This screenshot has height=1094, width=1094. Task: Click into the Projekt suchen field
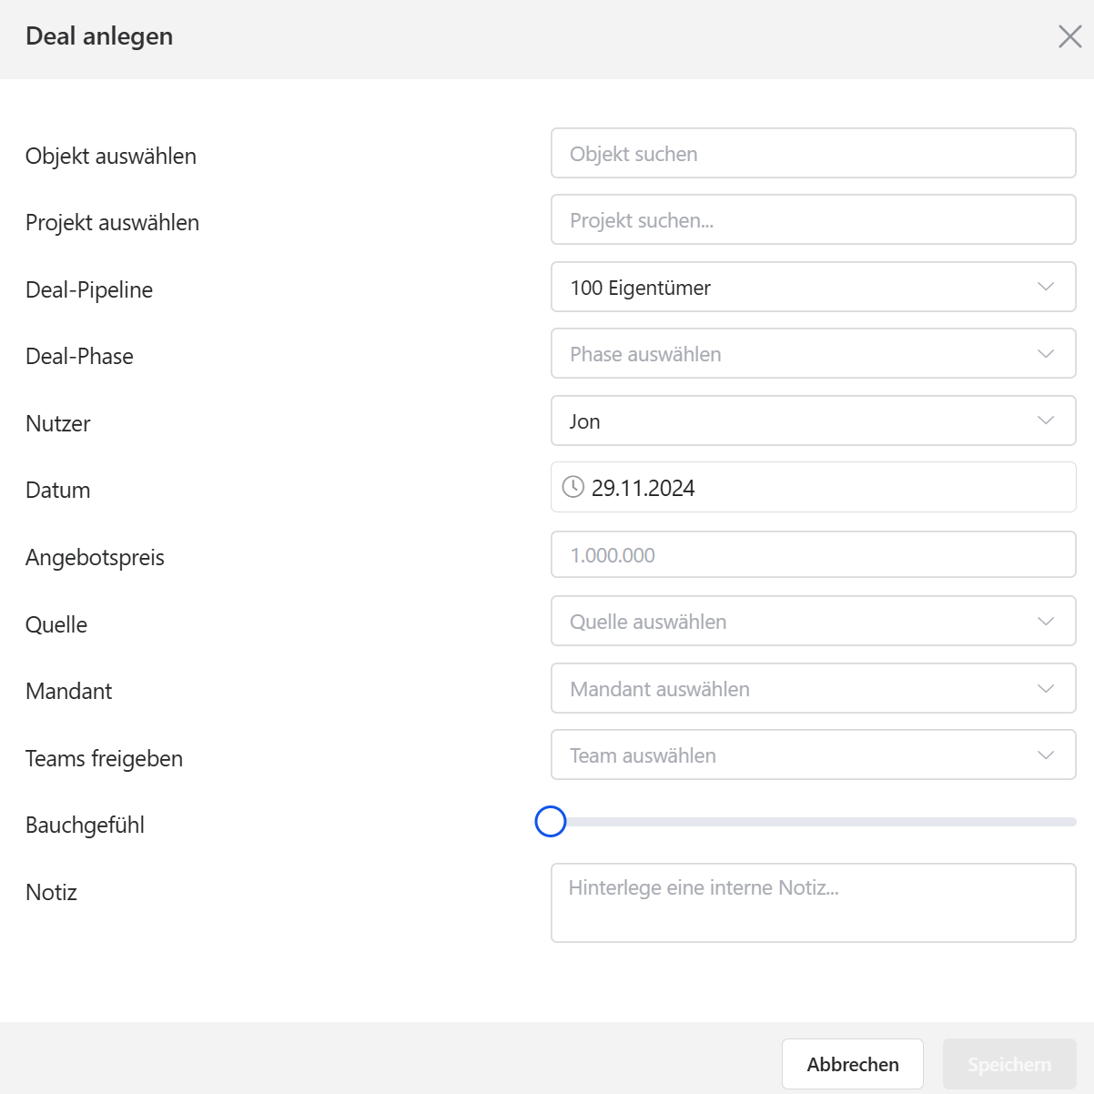tap(813, 220)
